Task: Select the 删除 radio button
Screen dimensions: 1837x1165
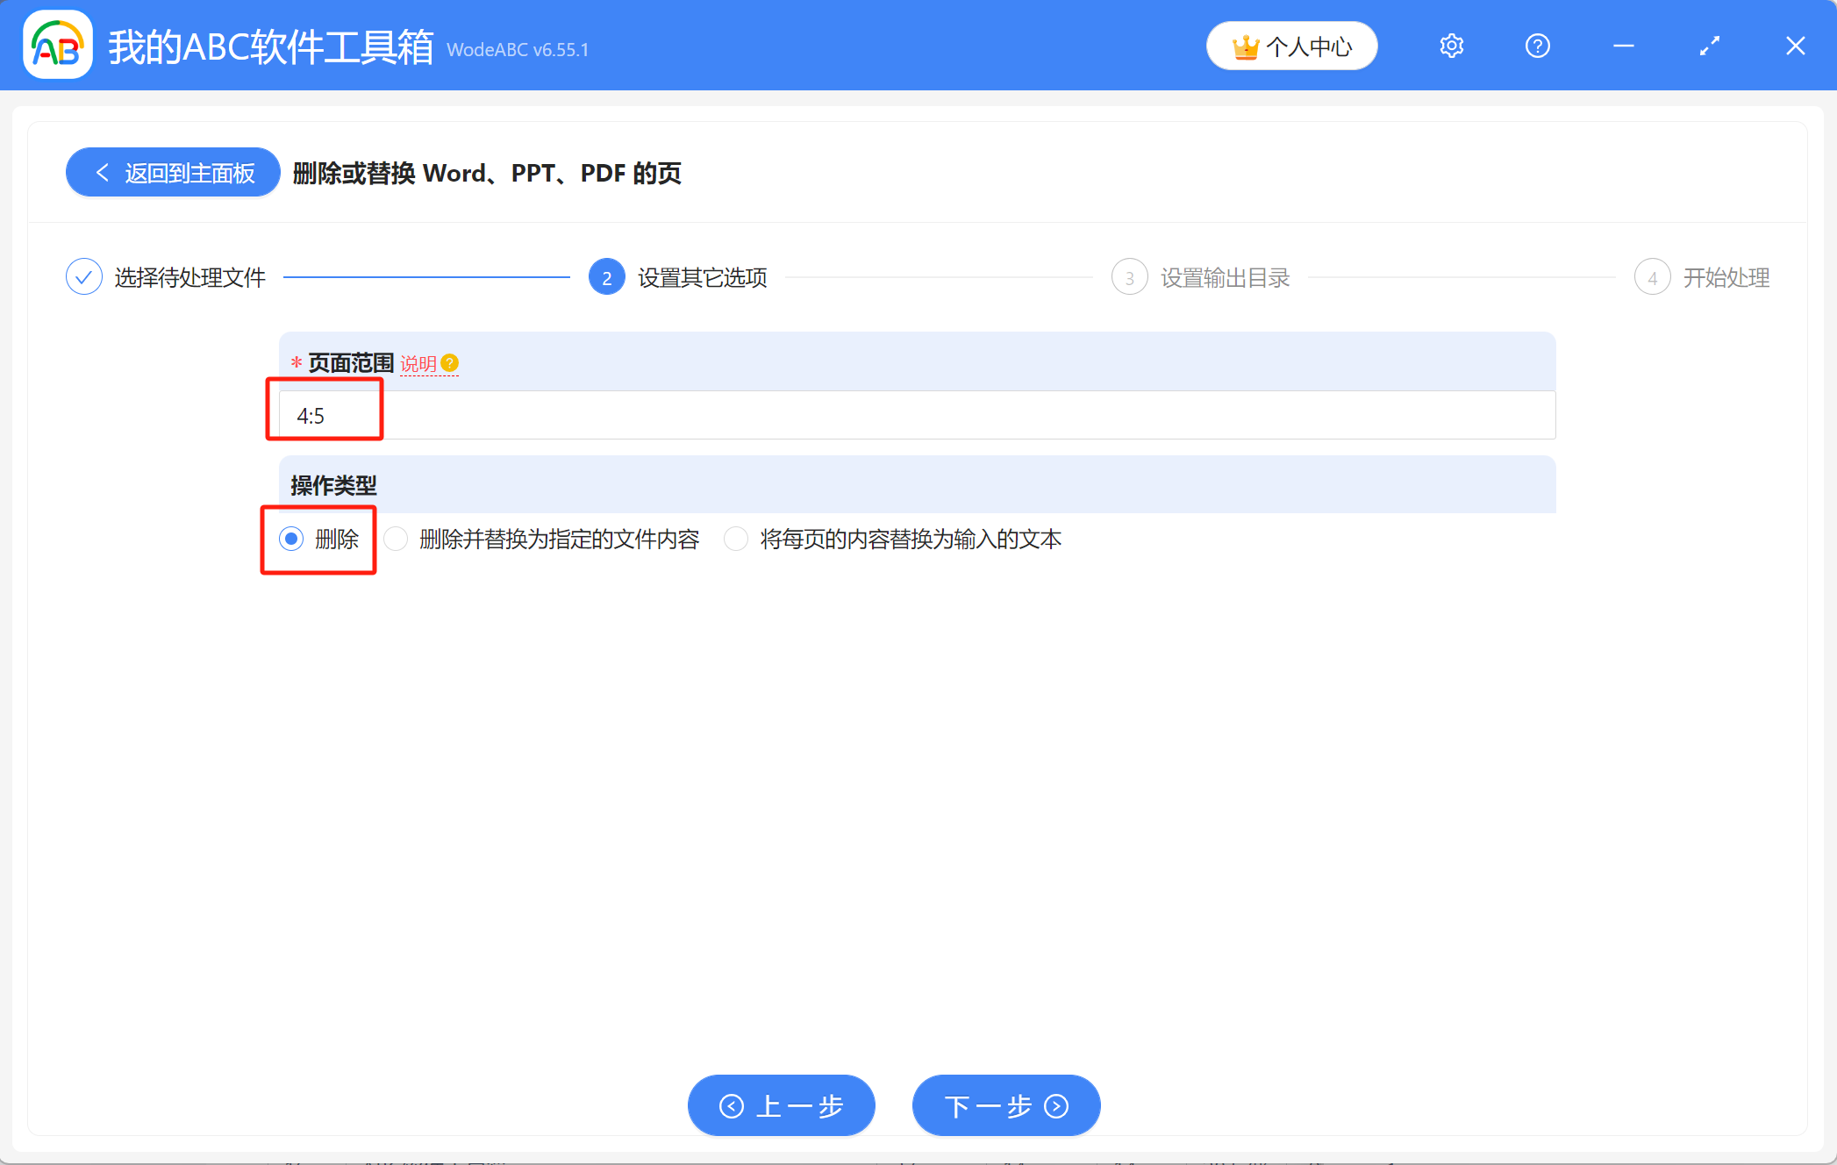Action: click(x=290, y=539)
